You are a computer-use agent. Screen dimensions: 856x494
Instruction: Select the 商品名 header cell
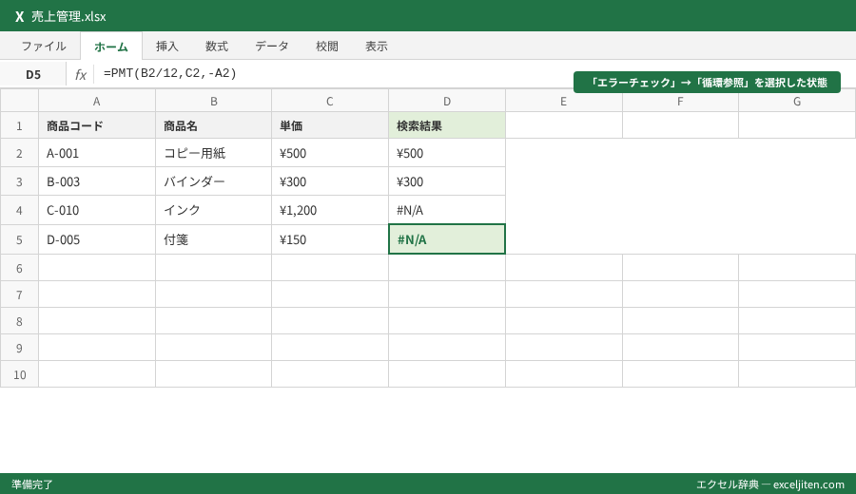pyautogui.click(x=213, y=125)
